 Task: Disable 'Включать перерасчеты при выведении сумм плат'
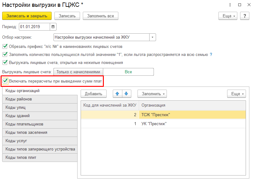coord(5,81)
